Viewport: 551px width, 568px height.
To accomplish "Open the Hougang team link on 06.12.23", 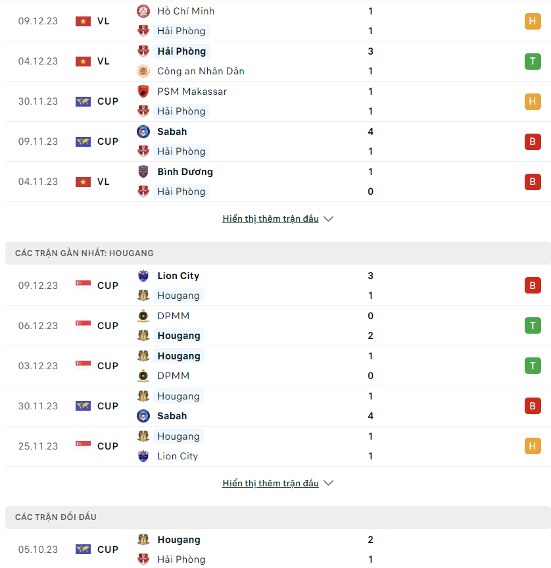I will pyautogui.click(x=179, y=336).
